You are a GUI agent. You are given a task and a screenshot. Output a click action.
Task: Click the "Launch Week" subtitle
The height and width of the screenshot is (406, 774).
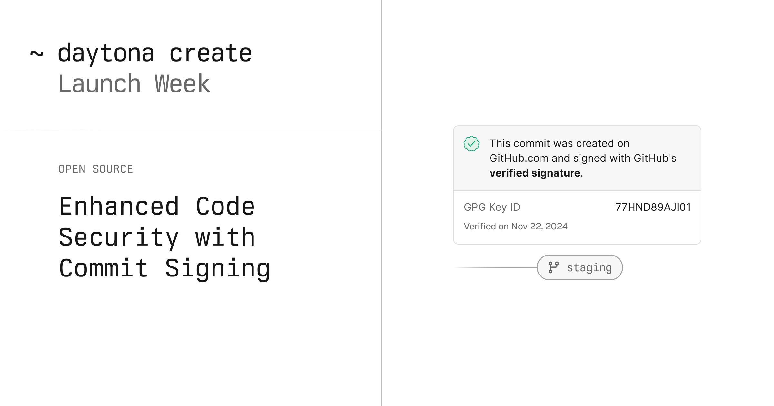coord(134,84)
